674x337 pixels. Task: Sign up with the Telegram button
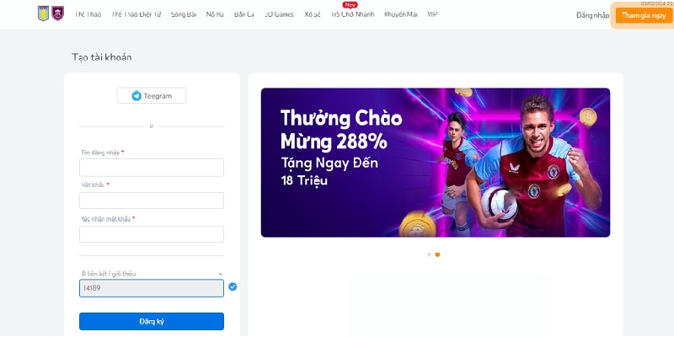(152, 96)
